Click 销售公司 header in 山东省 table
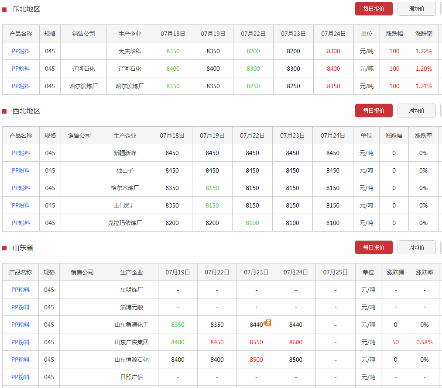 [x=82, y=273]
